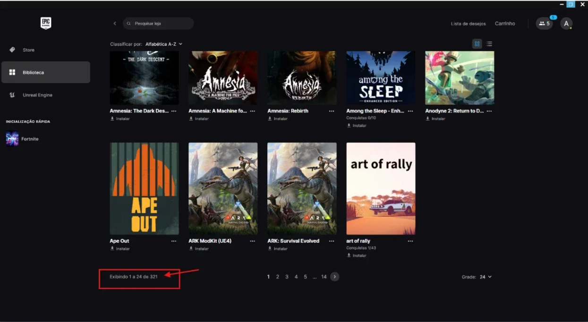Screen dimensions: 588x322
Task: Select current page 1
Action: [268, 277]
